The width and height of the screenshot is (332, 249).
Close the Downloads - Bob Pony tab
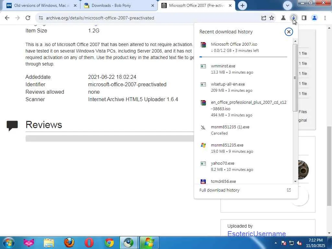[x=153, y=6]
